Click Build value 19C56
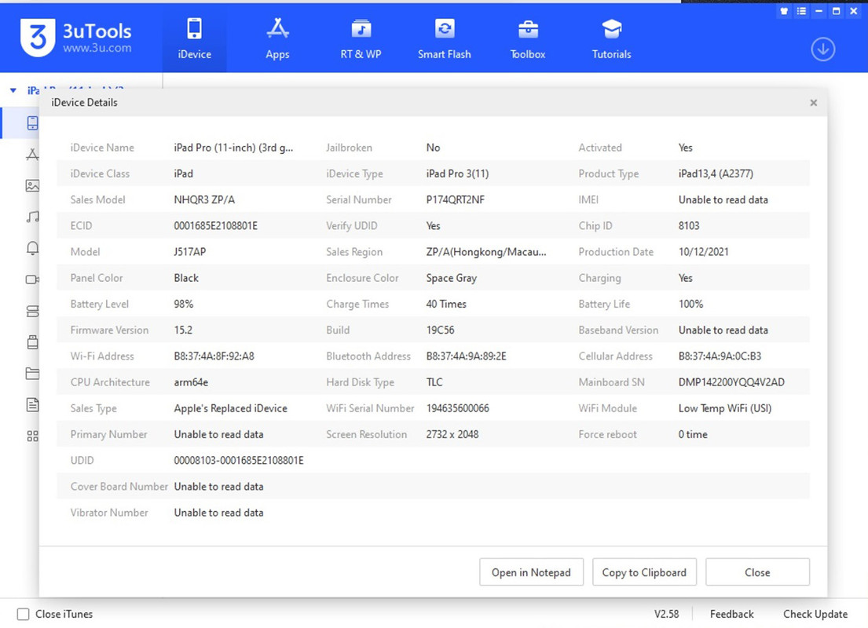 440,330
